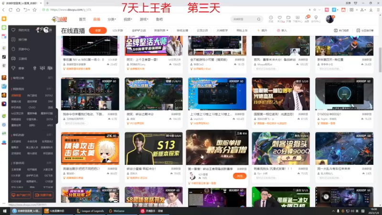Open S13 新版本探索 stream thumbnail

pos(153,149)
